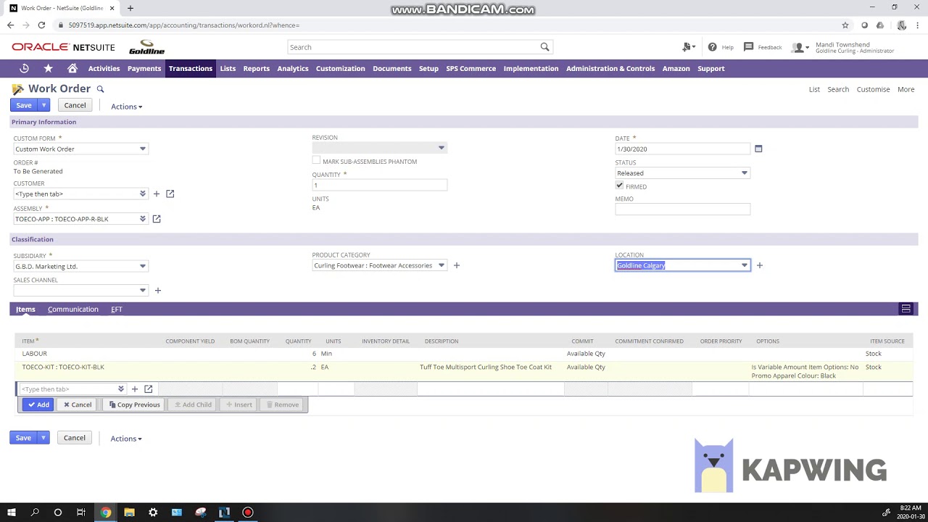
Task: Switch to the Communication subtab
Action: [x=73, y=309]
